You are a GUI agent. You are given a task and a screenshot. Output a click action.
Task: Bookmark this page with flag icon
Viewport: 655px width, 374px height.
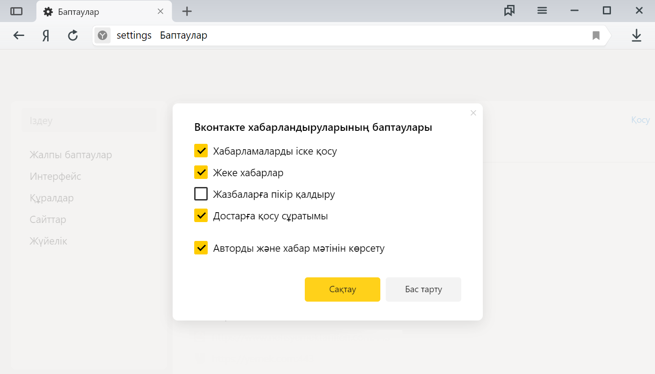[x=596, y=36]
